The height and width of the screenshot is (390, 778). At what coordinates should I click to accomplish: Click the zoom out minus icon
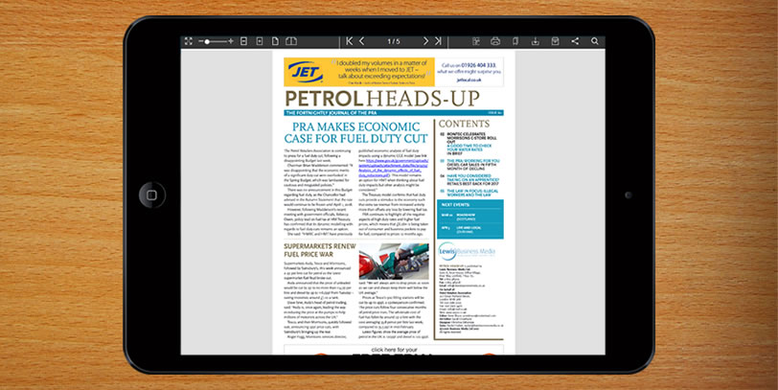coord(201,41)
